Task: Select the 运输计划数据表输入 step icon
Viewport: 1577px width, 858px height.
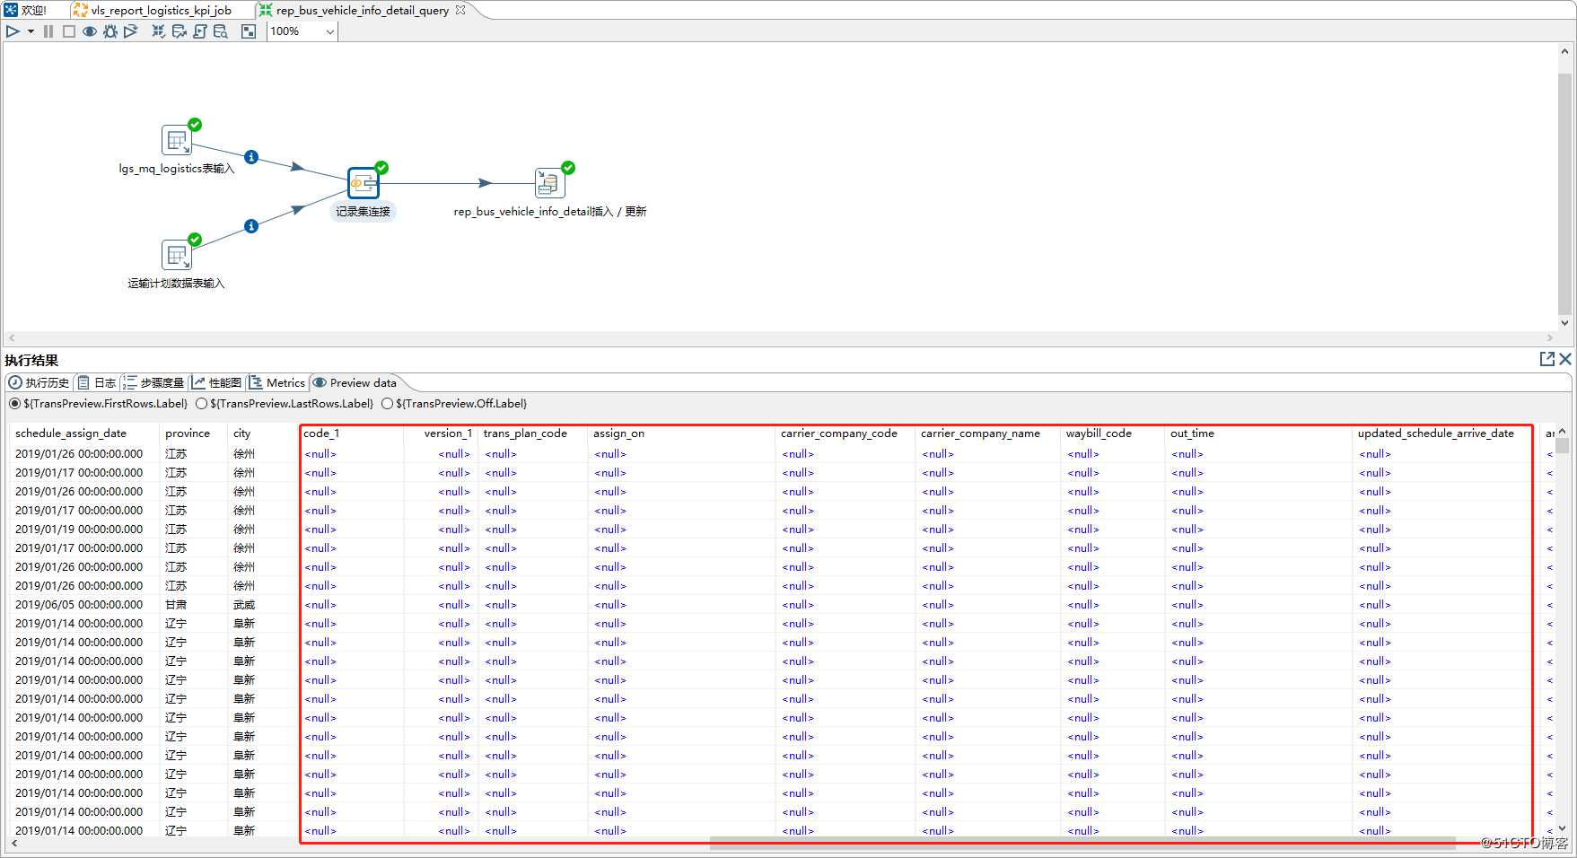Action: 177,255
